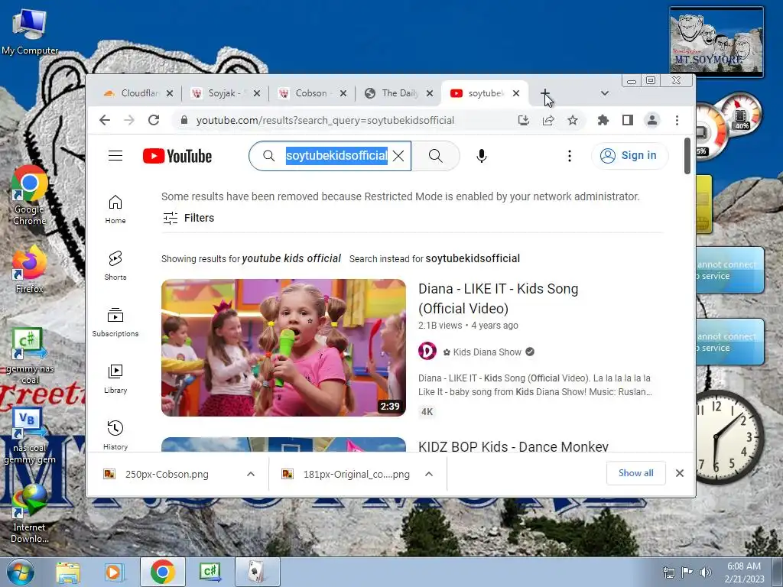Search with your voice microphone

482,156
